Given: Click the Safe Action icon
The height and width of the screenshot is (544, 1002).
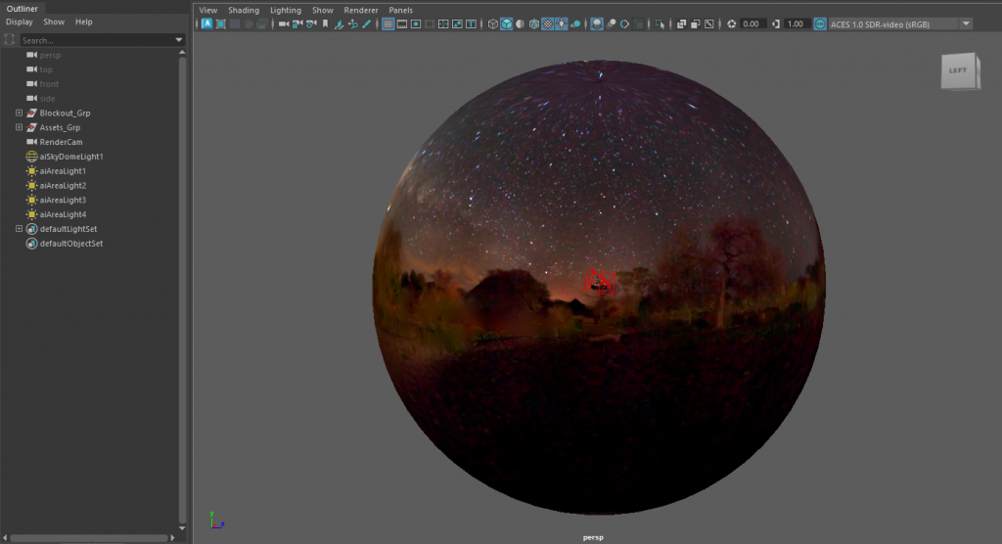Looking at the screenshot, I should click(457, 23).
